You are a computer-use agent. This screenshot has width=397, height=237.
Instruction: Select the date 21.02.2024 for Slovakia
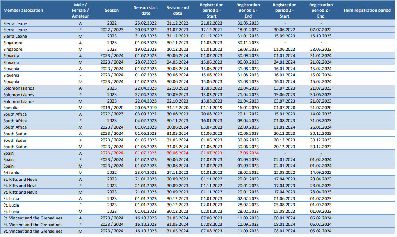tap(321, 62)
